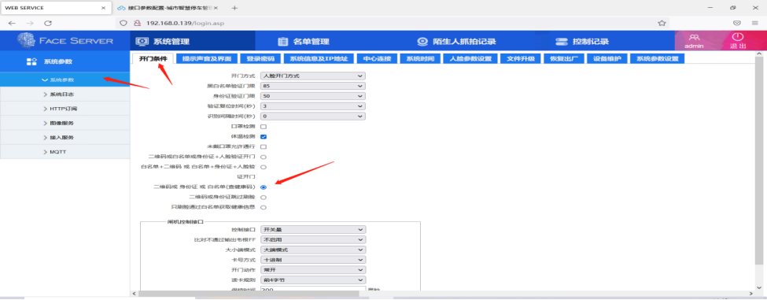Uncheck the 体温检测 checkbox
The image size is (767, 300).
[264, 136]
